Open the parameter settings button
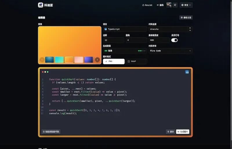The height and width of the screenshot is (149, 232). pos(186,18)
